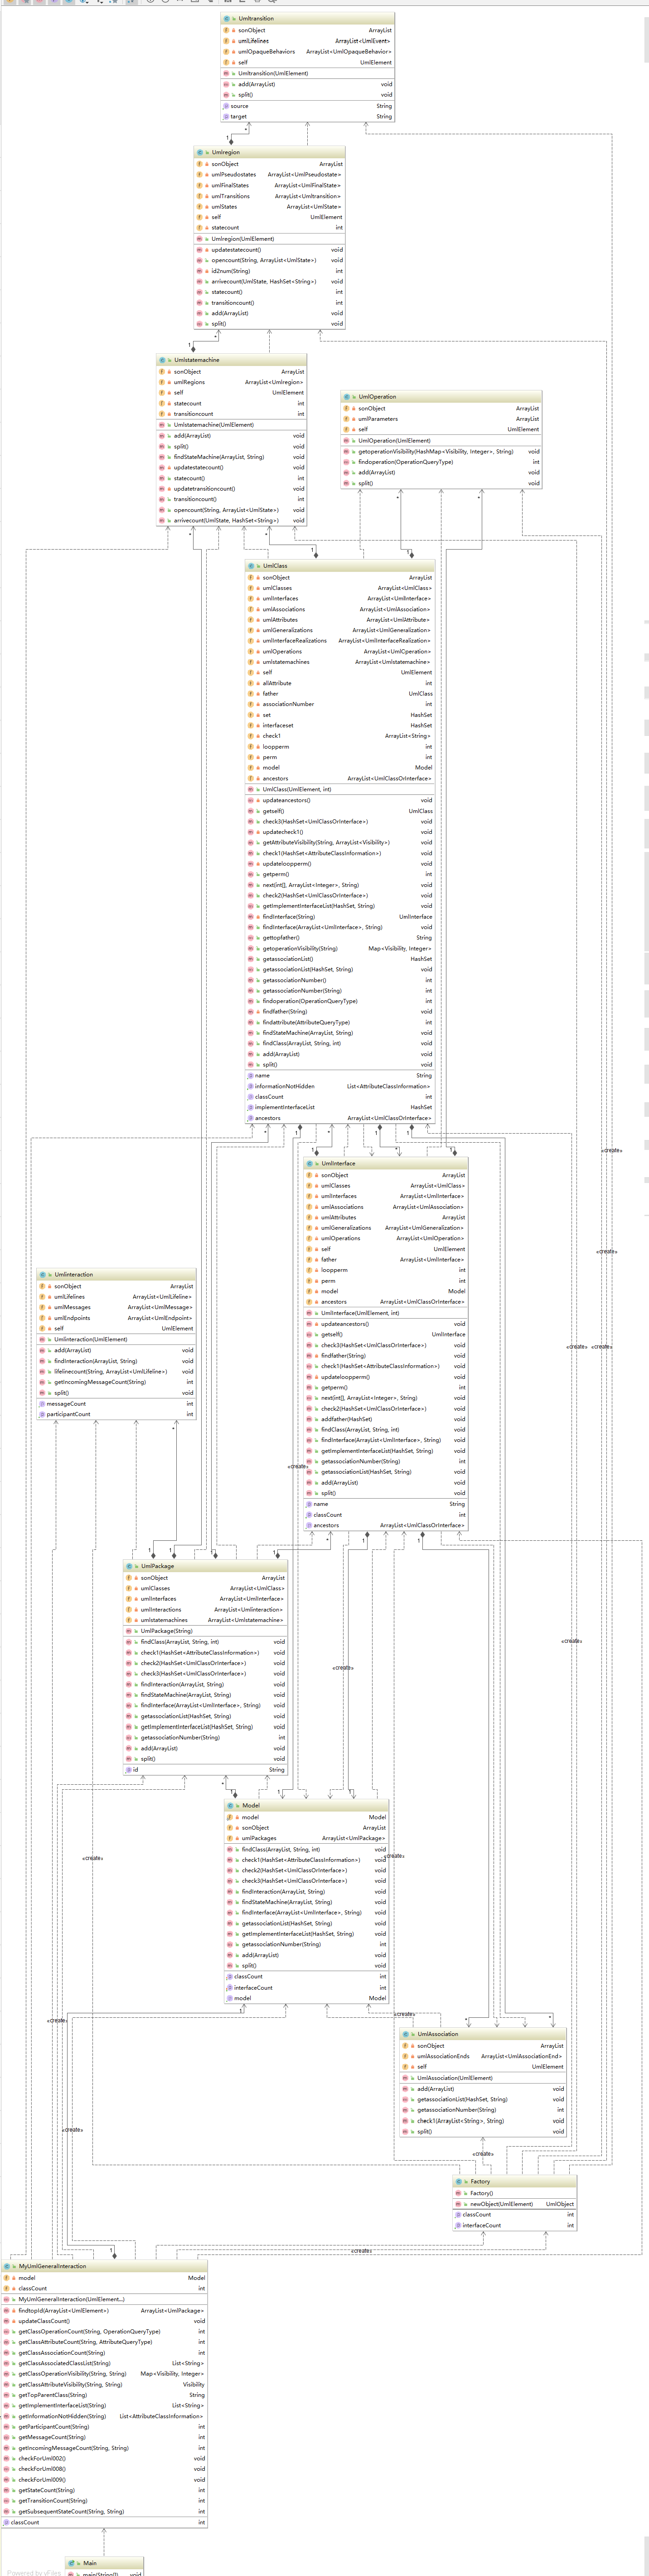Select the UmlPackage class header
Screen dimensions: 649x2576
205,1567
